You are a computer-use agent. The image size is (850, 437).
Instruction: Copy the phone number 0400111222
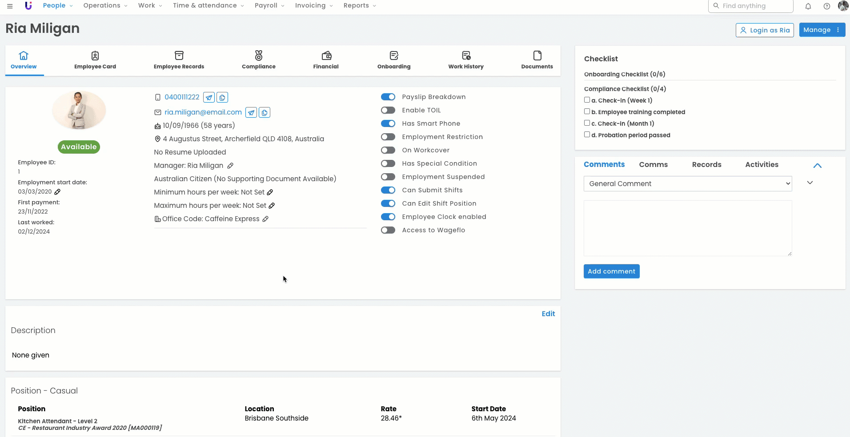(x=222, y=97)
